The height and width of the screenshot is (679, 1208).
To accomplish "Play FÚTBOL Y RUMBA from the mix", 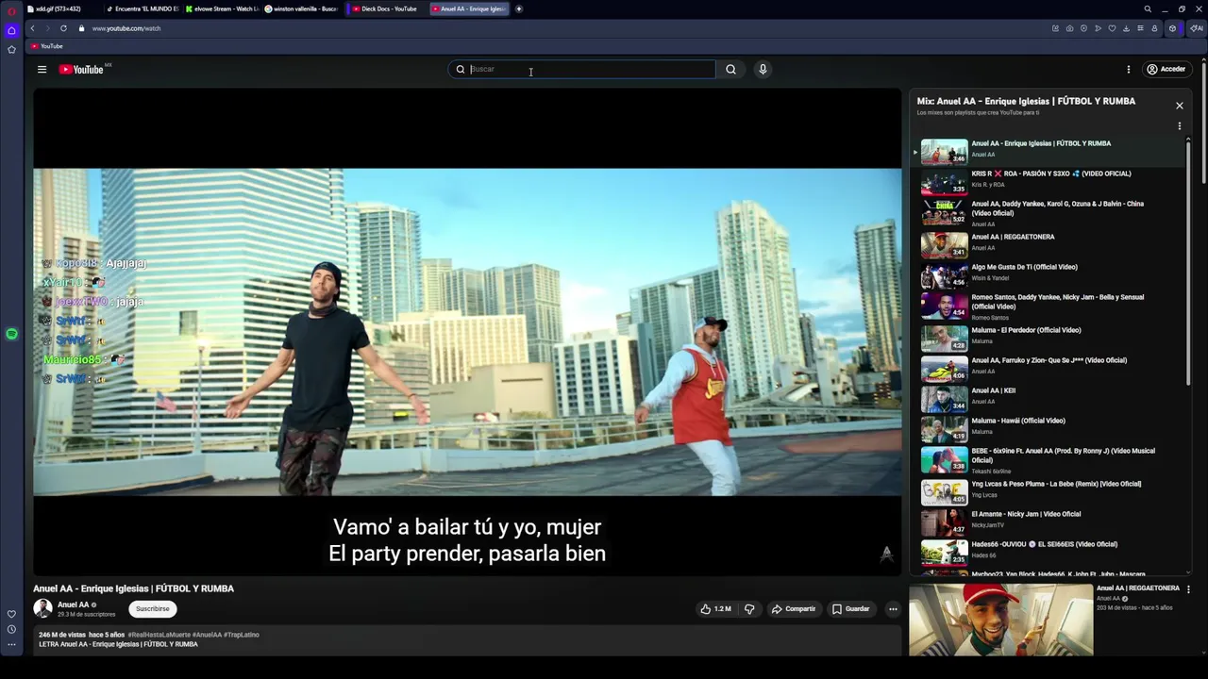I will pos(1048,150).
